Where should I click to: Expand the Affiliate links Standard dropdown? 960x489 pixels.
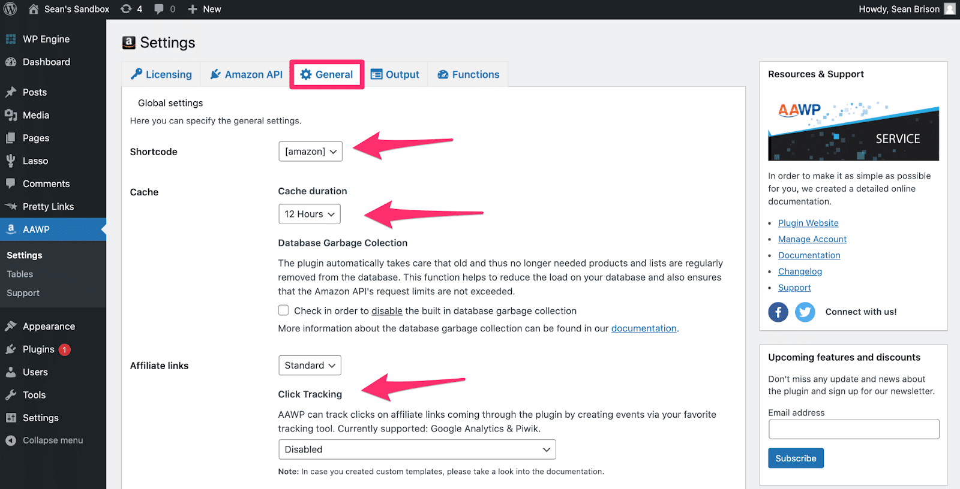pyautogui.click(x=310, y=366)
